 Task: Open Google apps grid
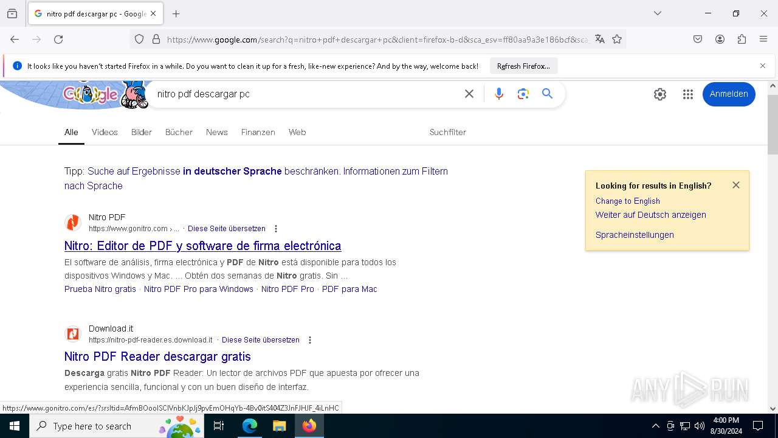point(688,94)
